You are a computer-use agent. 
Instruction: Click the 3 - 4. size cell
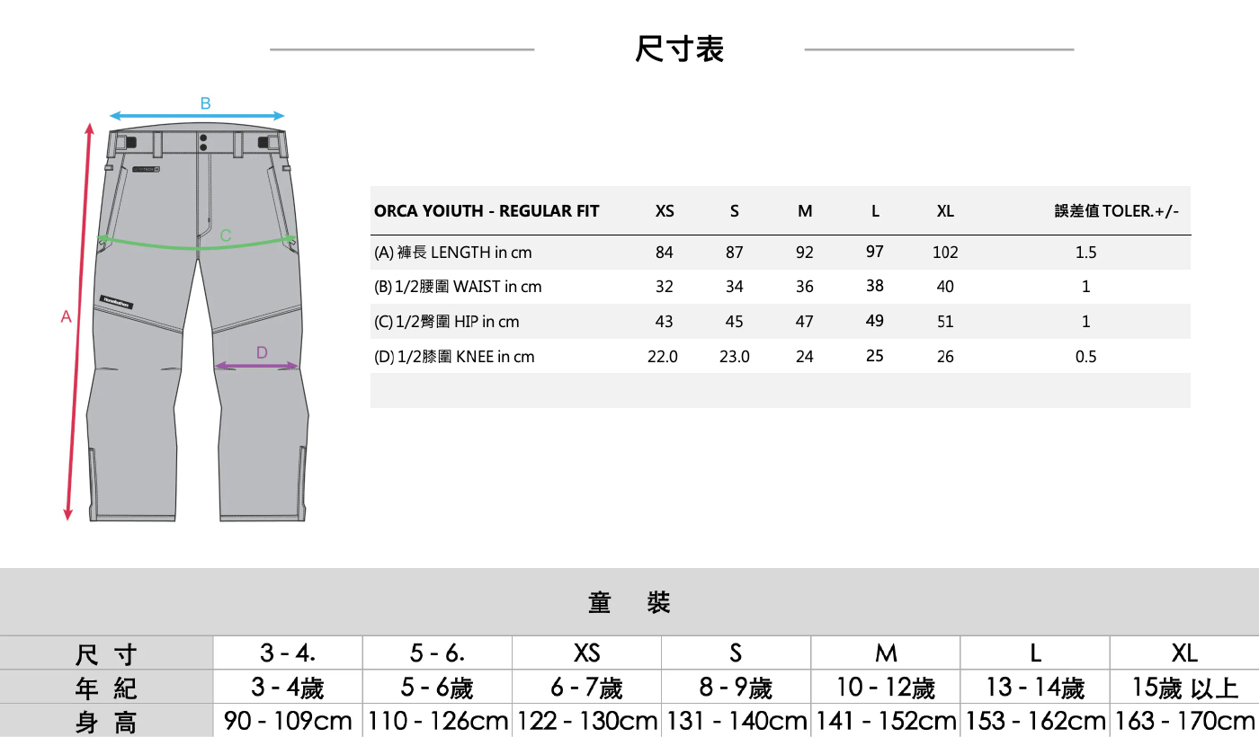point(288,653)
